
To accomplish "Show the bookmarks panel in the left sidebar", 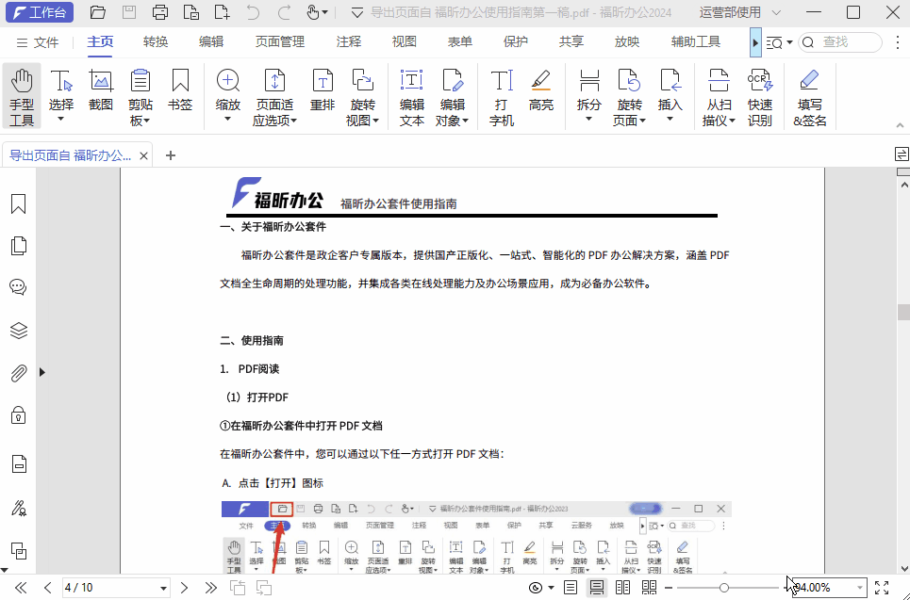I will [x=18, y=202].
